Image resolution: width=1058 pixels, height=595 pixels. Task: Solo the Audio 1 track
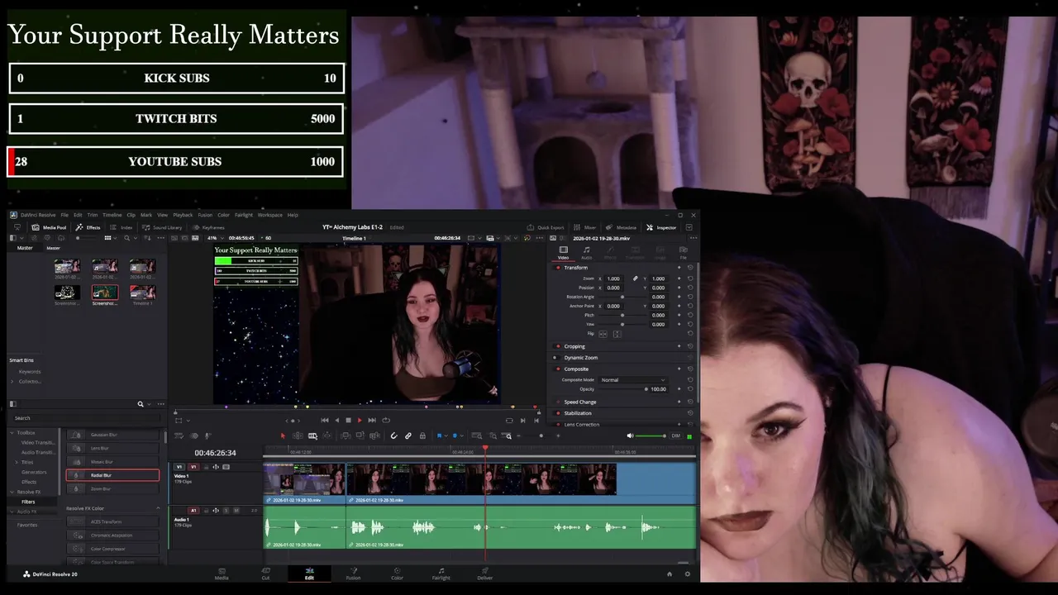click(226, 510)
